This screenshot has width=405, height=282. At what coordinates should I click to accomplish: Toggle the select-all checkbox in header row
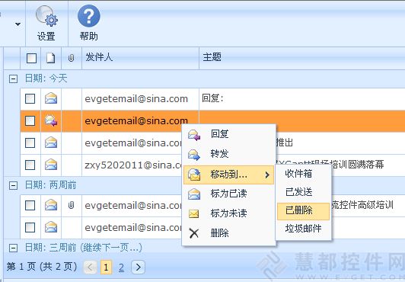coord(31,58)
